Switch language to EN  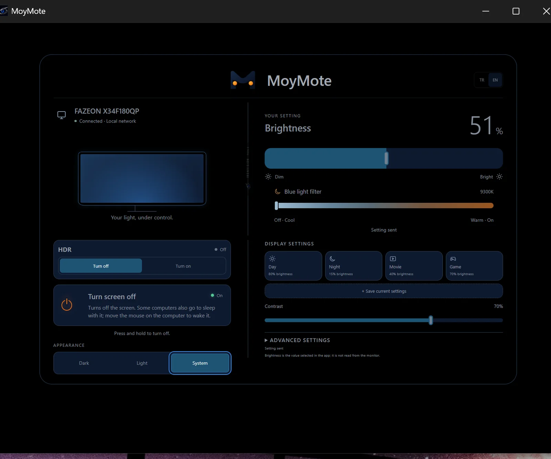click(495, 80)
